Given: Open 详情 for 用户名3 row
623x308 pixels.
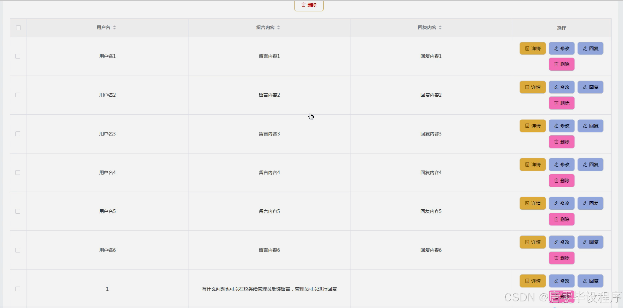Looking at the screenshot, I should [x=533, y=126].
